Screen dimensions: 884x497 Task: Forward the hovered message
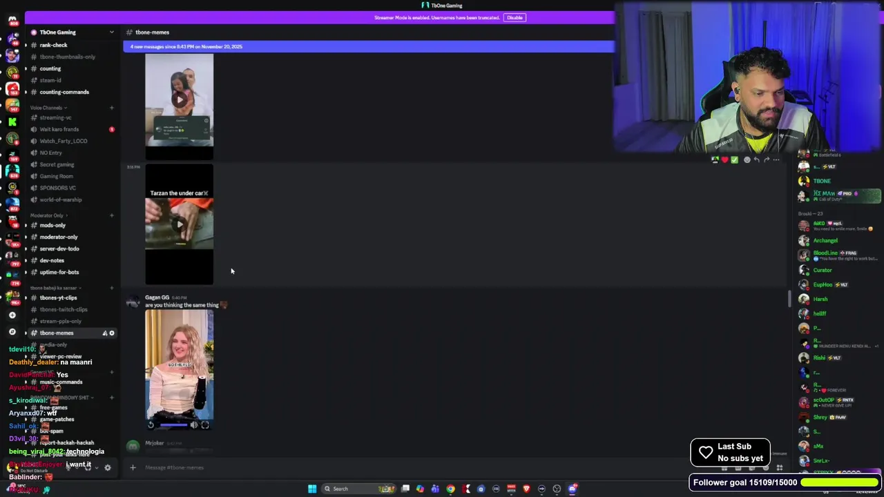click(766, 159)
